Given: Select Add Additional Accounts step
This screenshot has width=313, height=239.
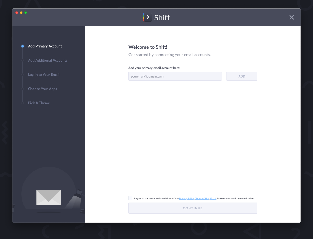Looking at the screenshot, I should click(48, 60).
